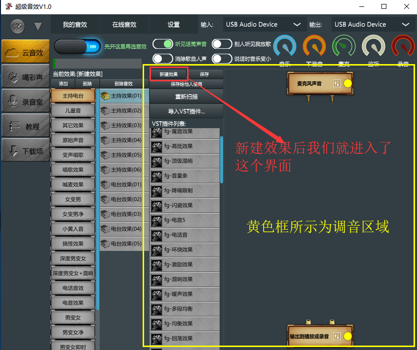The image size is (417, 350).
Task: Switch to 我的音效 tab
Action: tap(75, 25)
